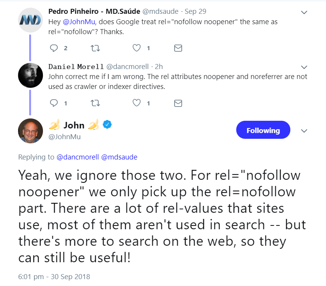Image resolution: width=326 pixels, height=286 pixels.
Task: Open more options on Pedro's tweet
Action: [304, 12]
